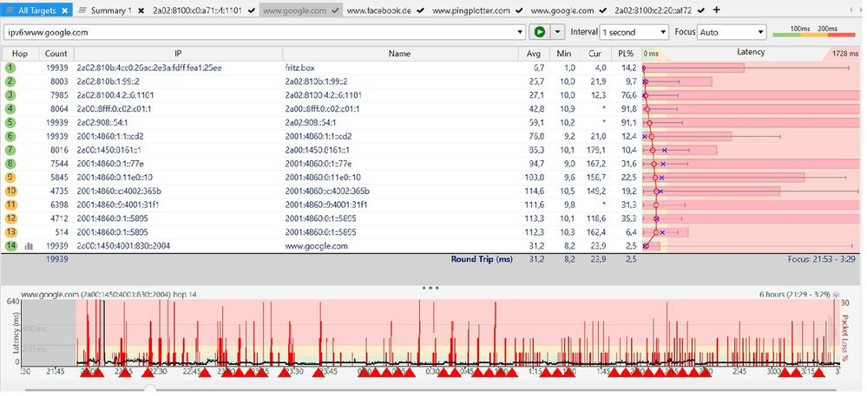Screen dimensions: 867x396
Task: Click the hop 7 green circle icon
Action: pyautogui.click(x=11, y=150)
